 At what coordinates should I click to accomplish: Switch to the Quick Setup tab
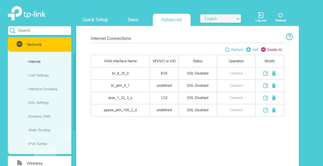[95, 20]
